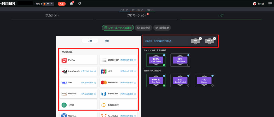Image resolution: width=274 pixels, height=117 pixels.
Task: Click the Tether logo icon
Action: (64, 105)
